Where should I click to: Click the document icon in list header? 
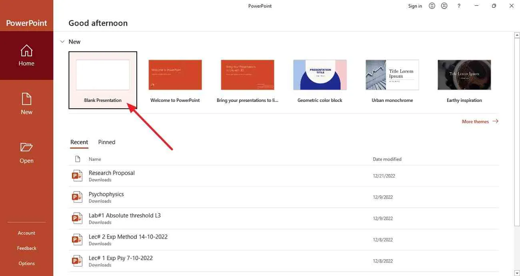click(x=78, y=159)
